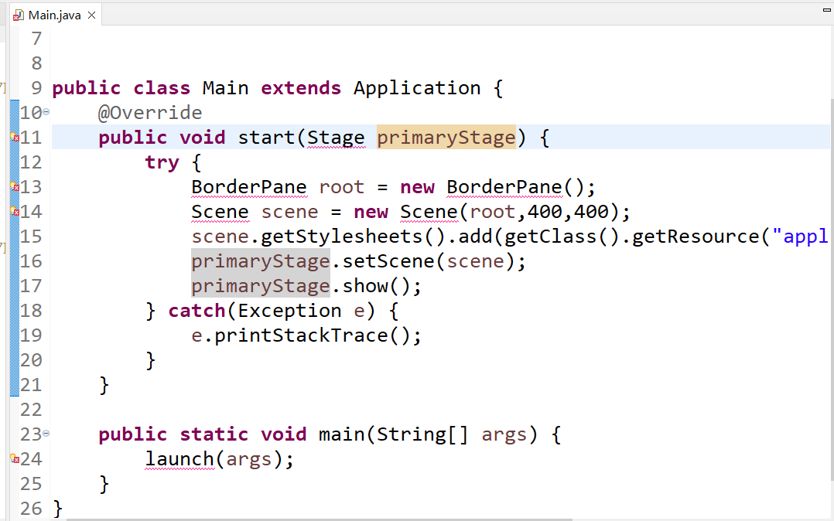Place cursor on the underlined BorderPane type
Screen dimensions: 834x521
(x=248, y=186)
